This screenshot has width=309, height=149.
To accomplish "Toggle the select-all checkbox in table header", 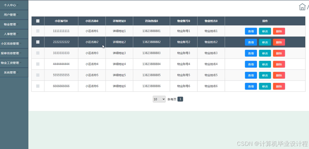I will 38,21.
